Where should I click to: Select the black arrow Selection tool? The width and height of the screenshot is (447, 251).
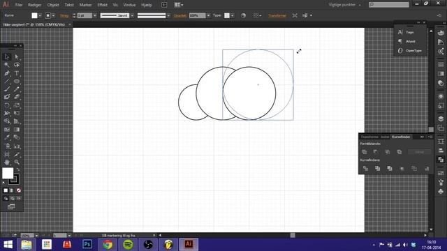pos(7,57)
